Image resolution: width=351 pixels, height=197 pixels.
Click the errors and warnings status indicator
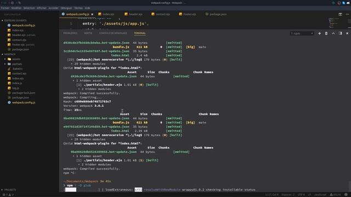8,195
